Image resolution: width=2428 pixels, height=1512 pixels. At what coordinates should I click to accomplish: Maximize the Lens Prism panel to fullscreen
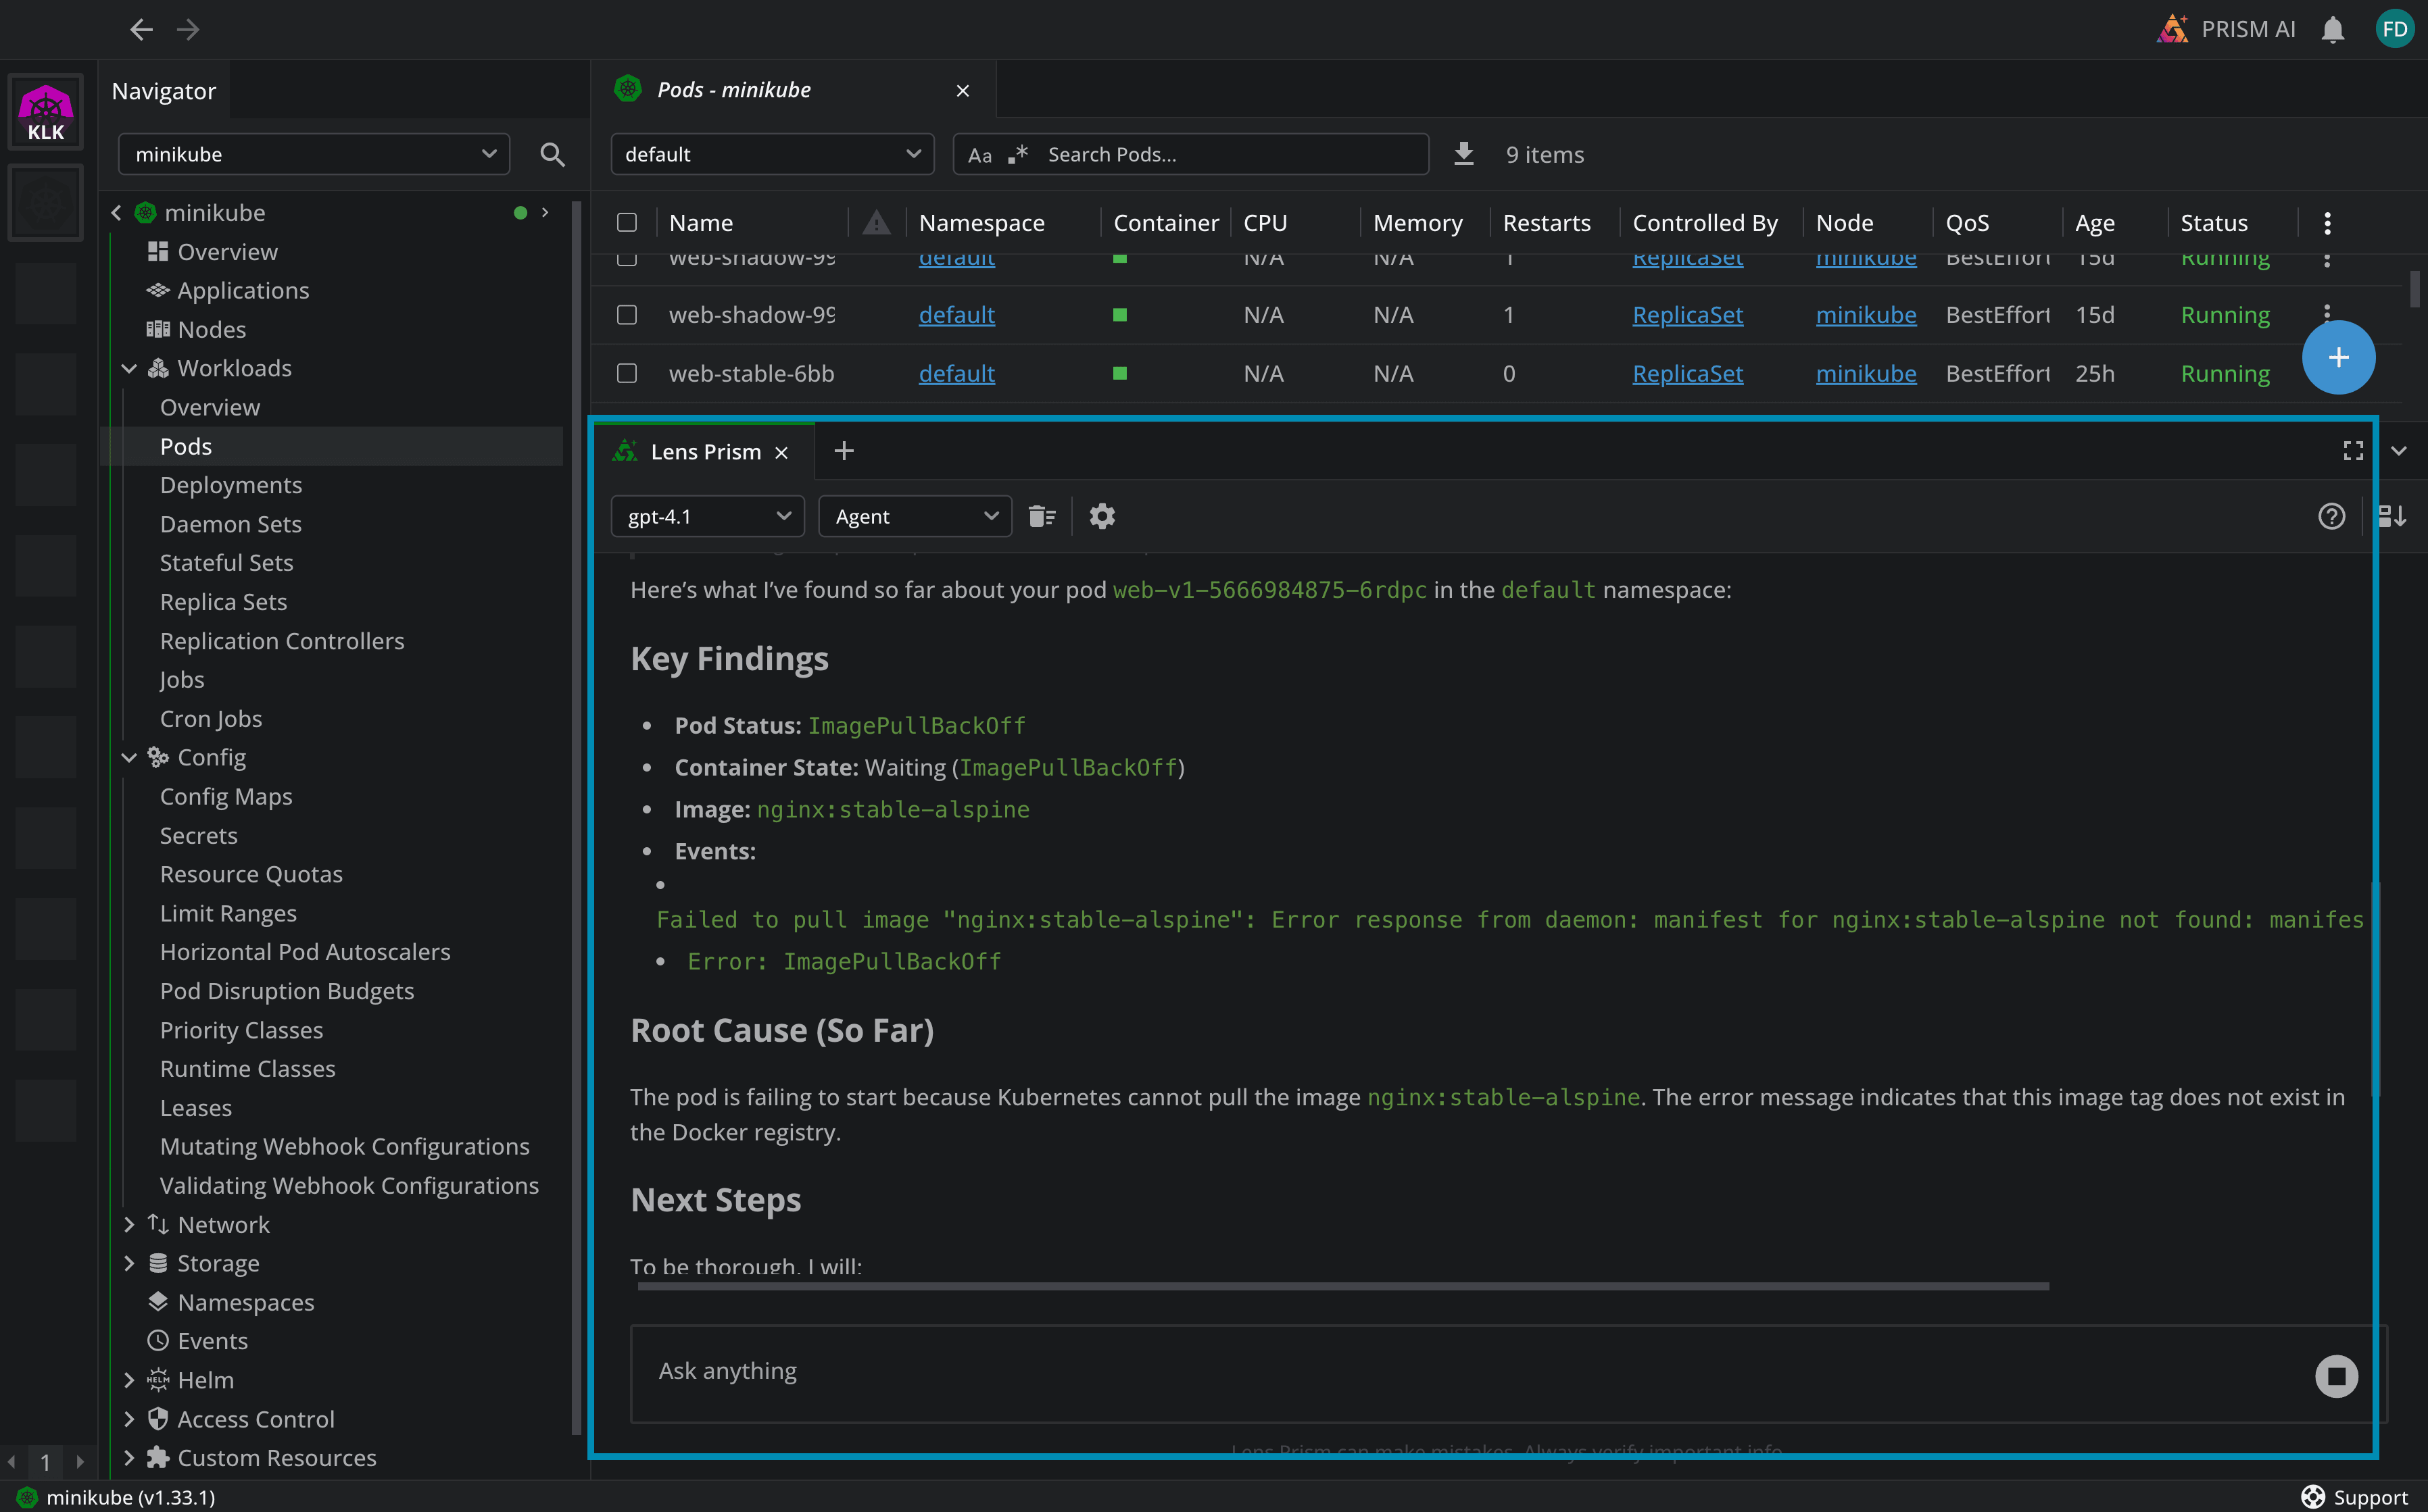tap(2353, 451)
